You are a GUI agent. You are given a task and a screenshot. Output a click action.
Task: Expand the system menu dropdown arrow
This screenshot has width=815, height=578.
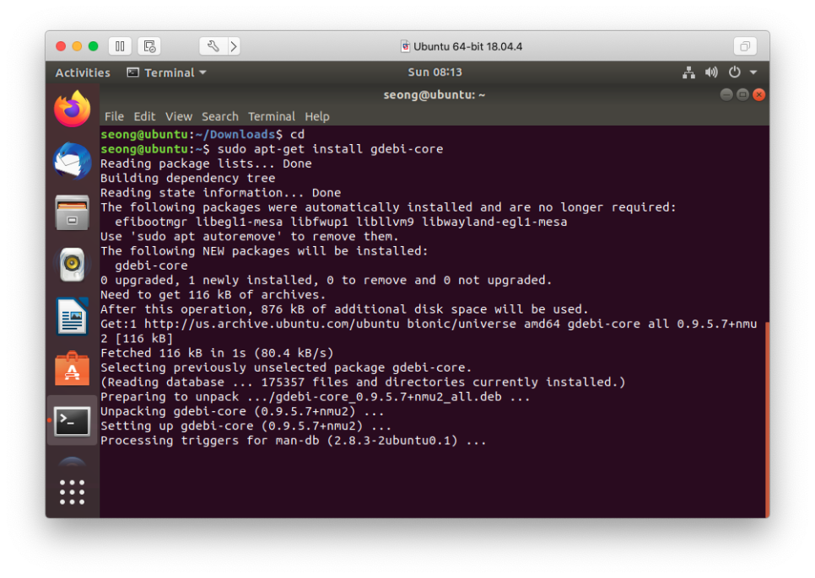[753, 72]
